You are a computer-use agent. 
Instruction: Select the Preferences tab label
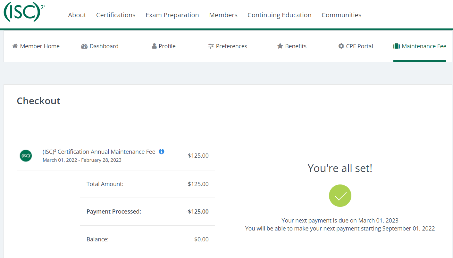(231, 46)
